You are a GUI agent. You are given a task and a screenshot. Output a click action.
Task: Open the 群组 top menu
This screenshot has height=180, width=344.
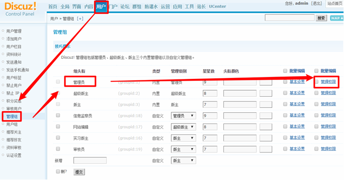pyautogui.click(x=137, y=6)
